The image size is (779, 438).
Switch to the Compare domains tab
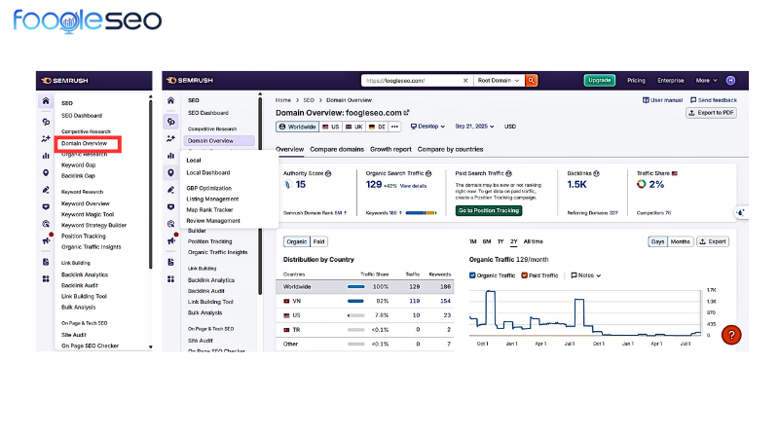coord(336,149)
